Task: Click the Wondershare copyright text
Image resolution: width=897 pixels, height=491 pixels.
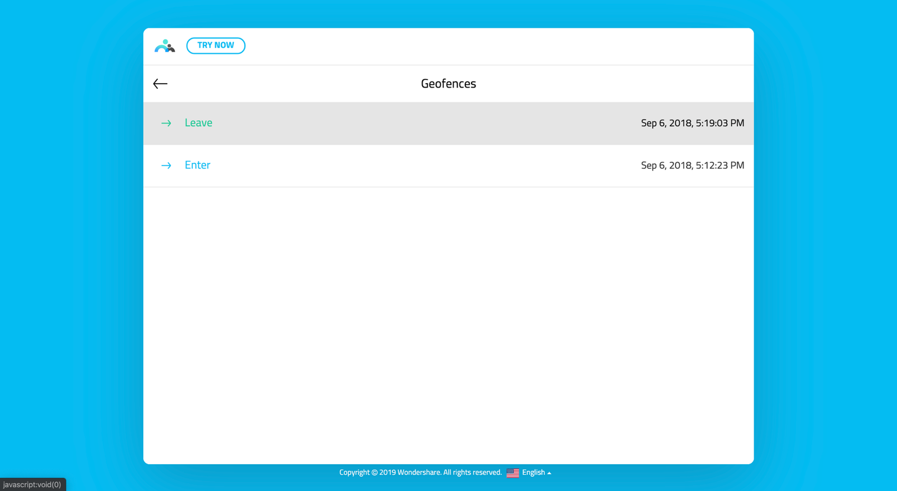Action: pos(420,472)
